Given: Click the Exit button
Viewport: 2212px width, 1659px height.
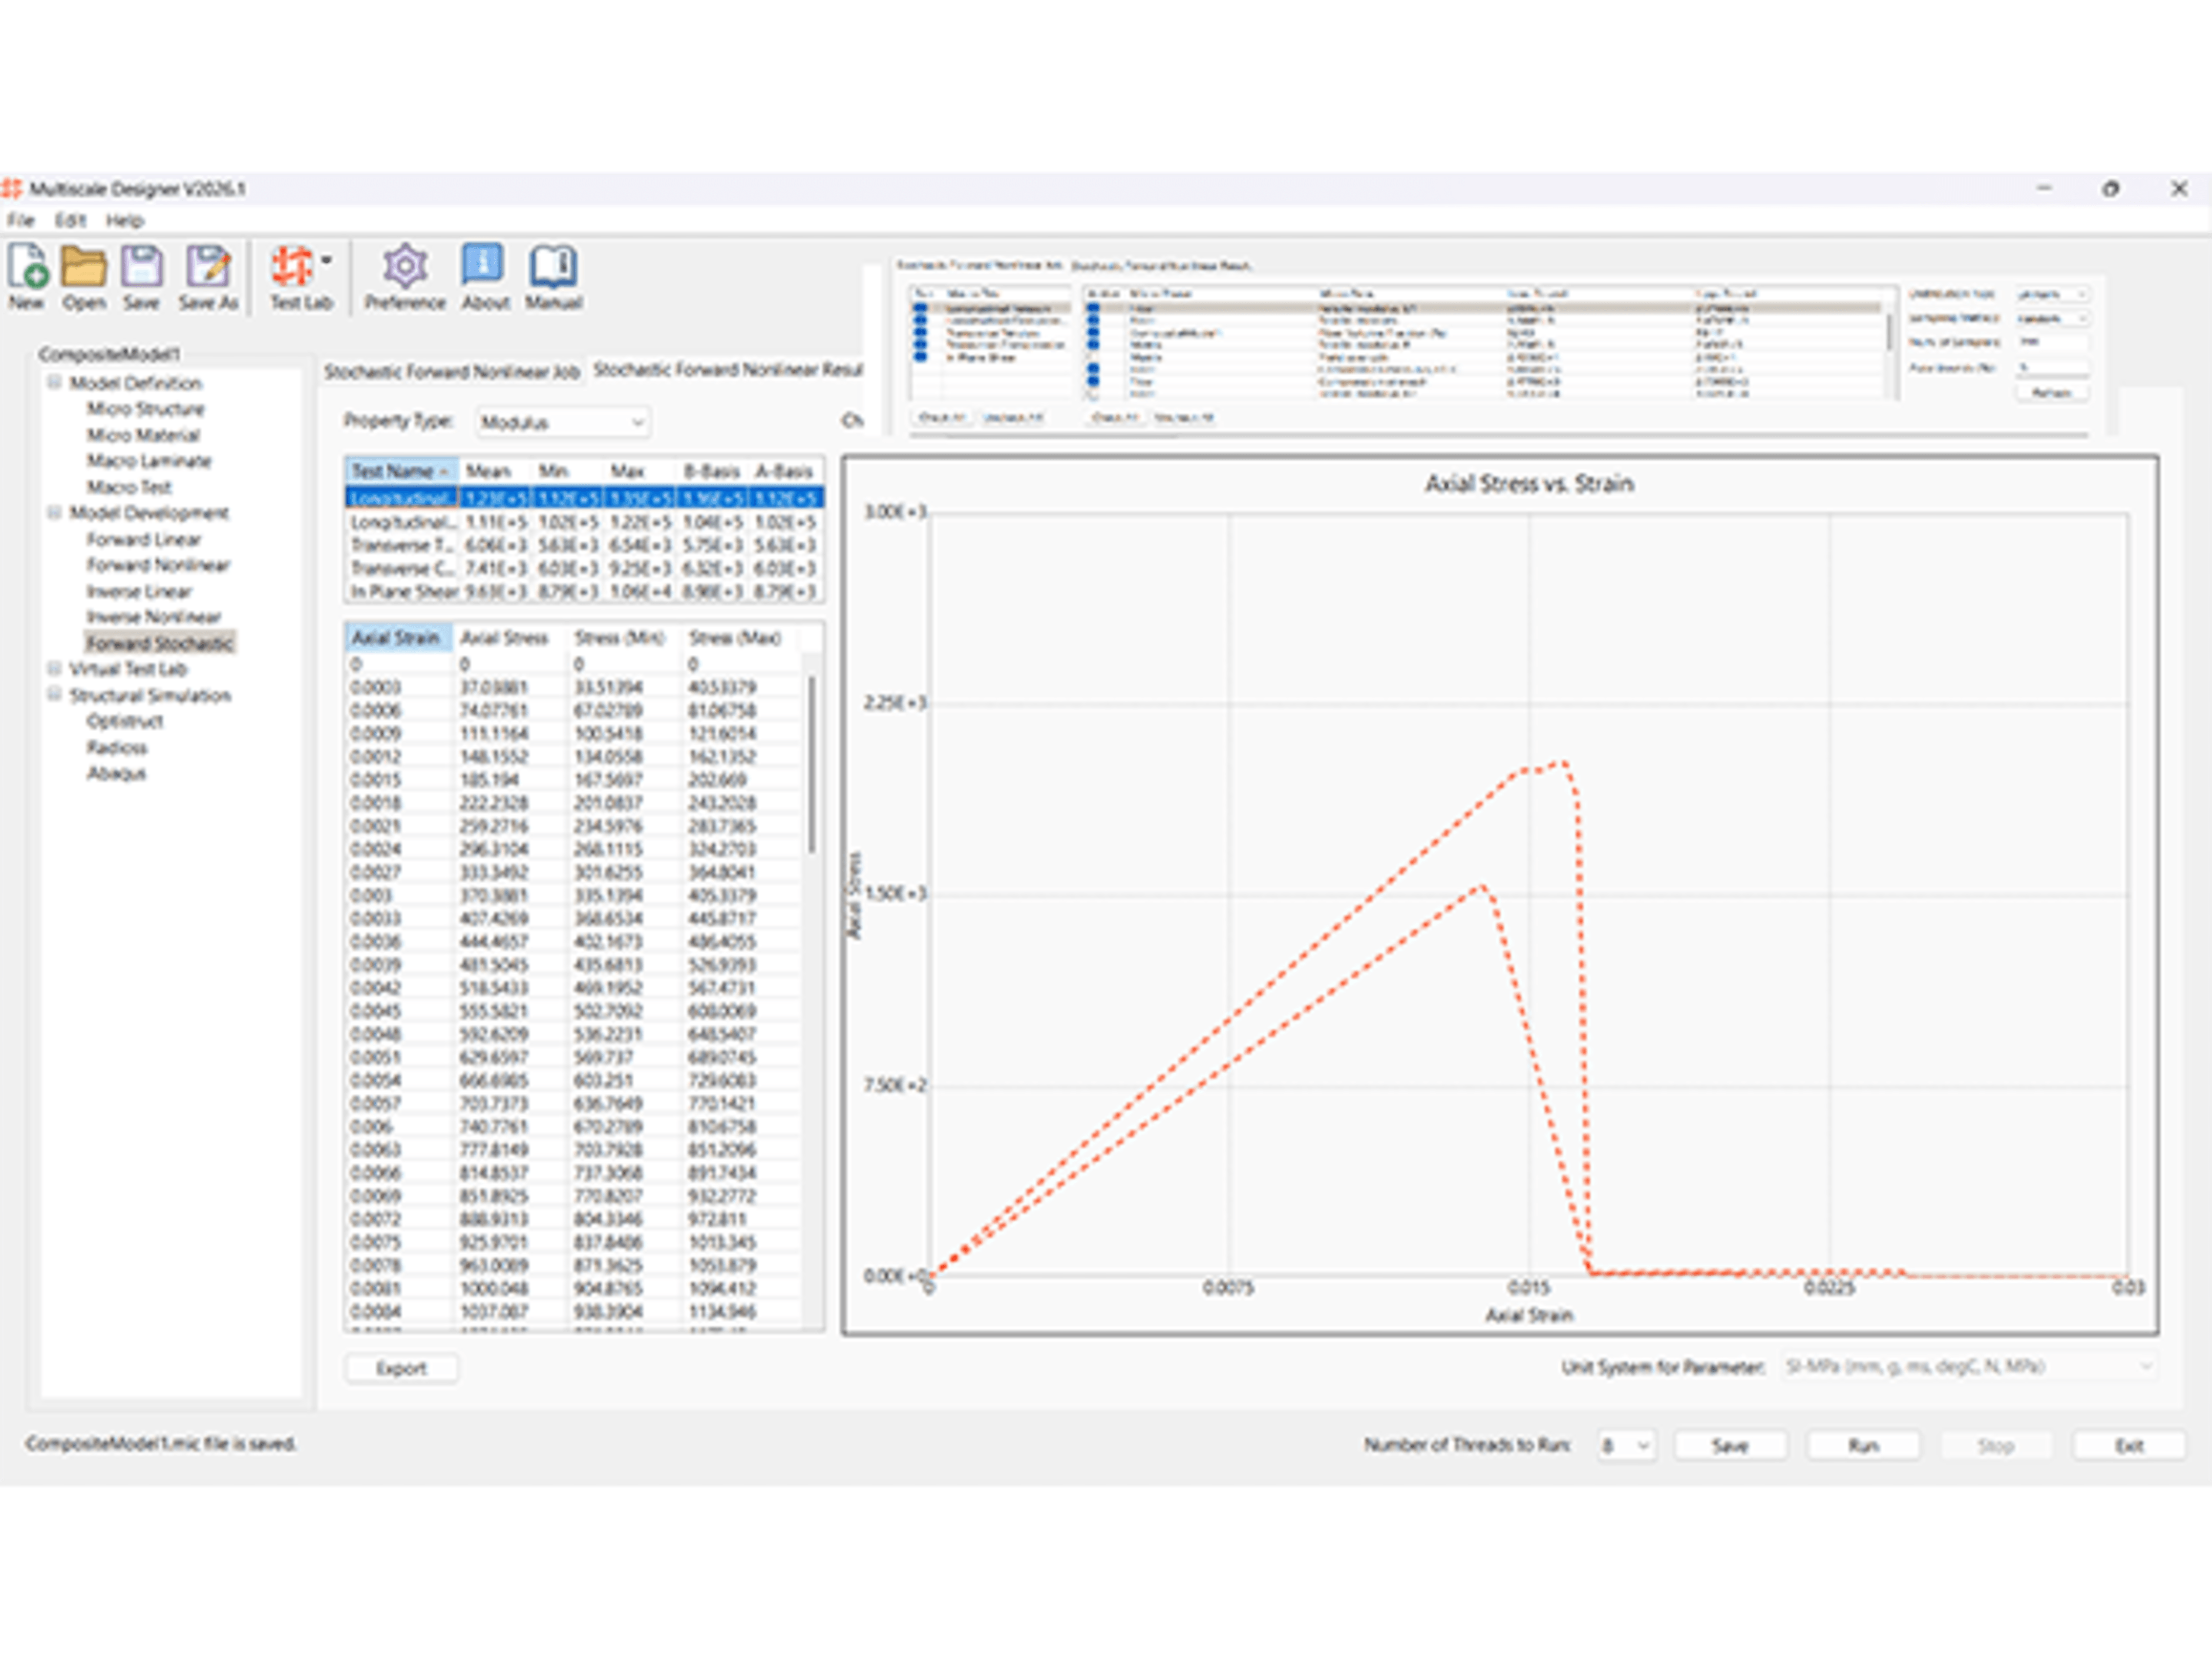Looking at the screenshot, I should pos(2129,1445).
